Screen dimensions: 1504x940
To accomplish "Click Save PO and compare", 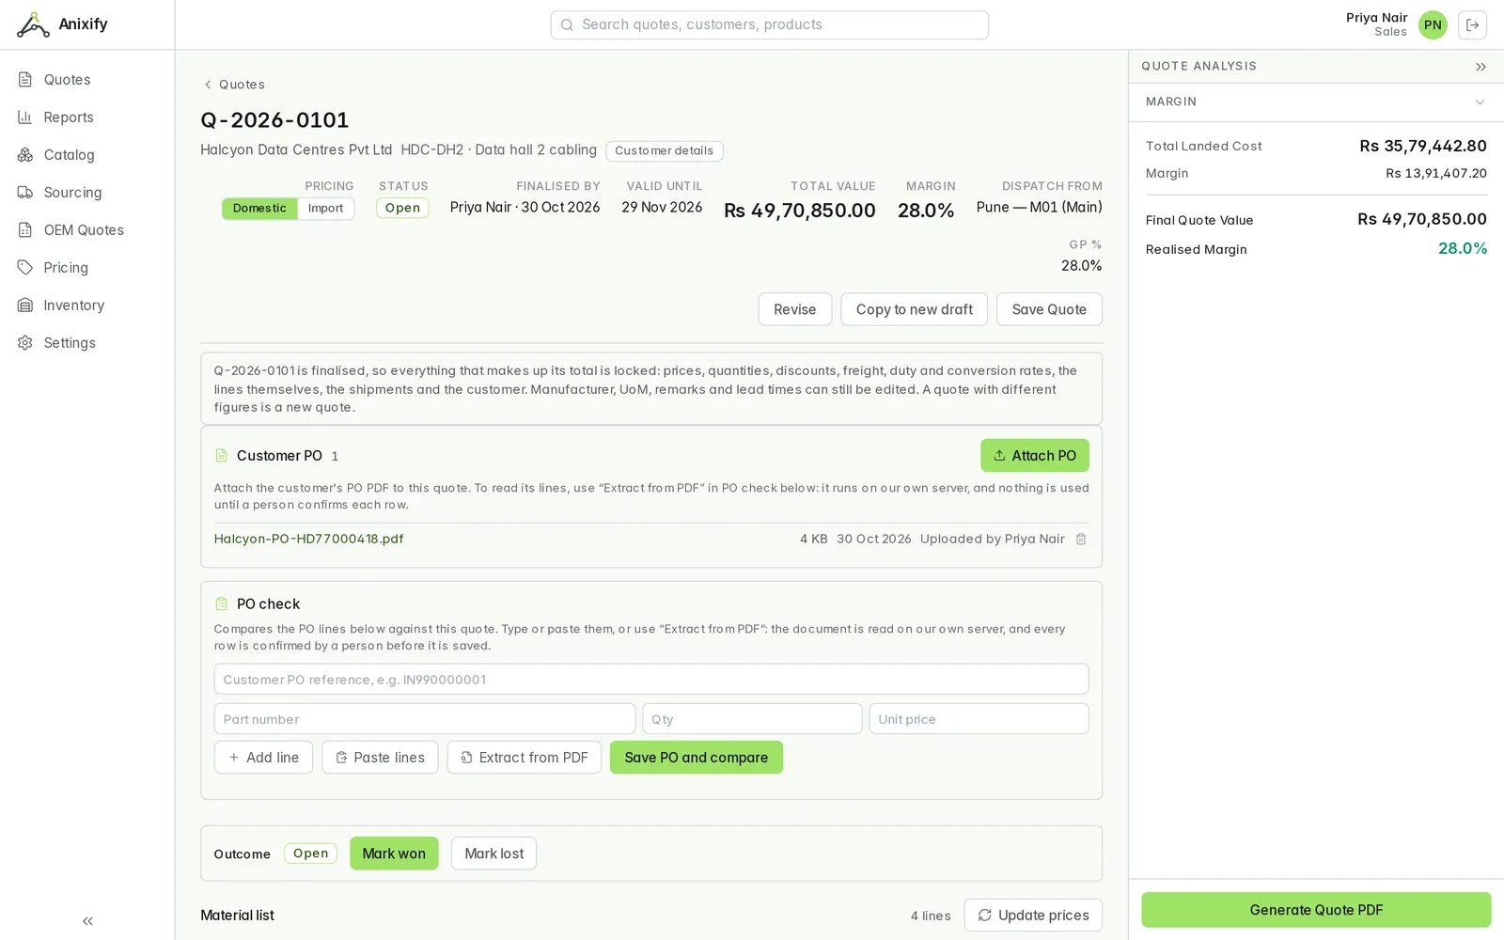I will [696, 758].
